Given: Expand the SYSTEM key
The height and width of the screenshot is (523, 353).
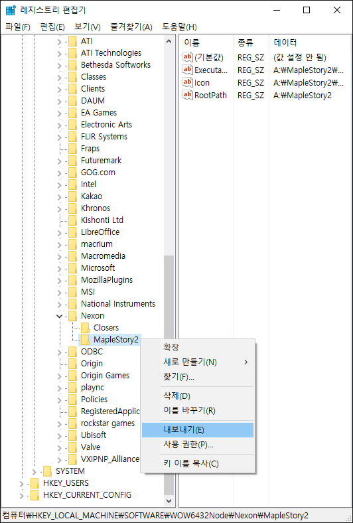Looking at the screenshot, I should coord(34,471).
